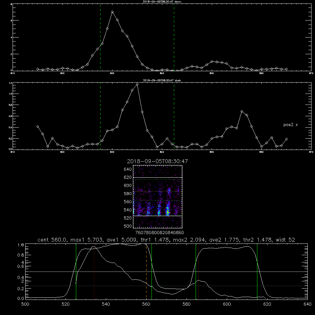Click the orange dashed center line in the bottom plot
This screenshot has width=315, height=315.
click(x=146, y=271)
